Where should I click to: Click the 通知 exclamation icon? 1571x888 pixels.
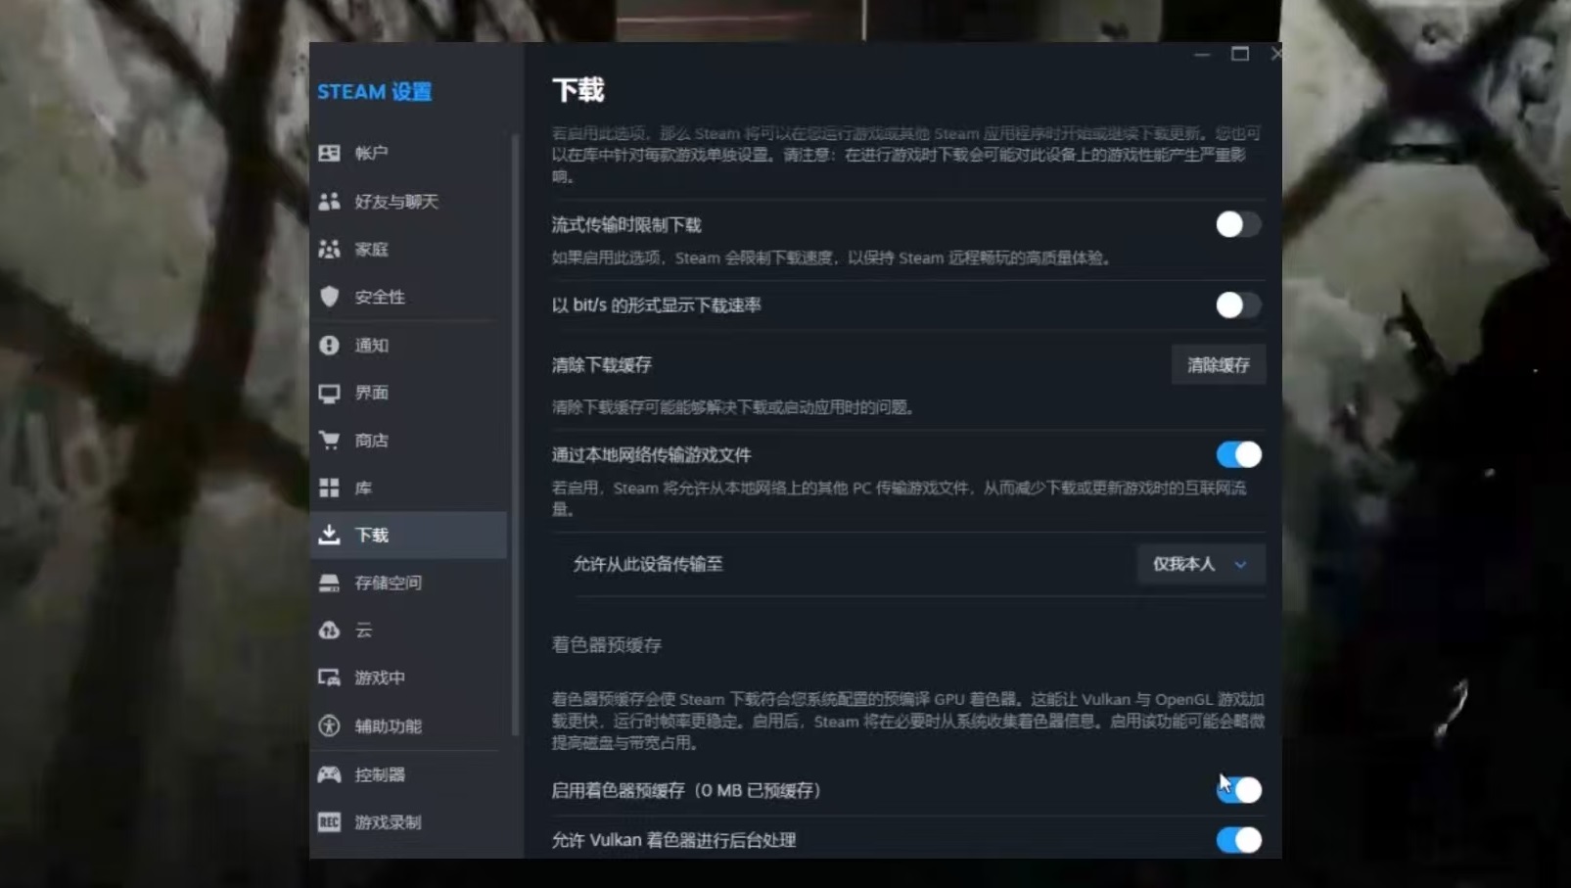329,345
